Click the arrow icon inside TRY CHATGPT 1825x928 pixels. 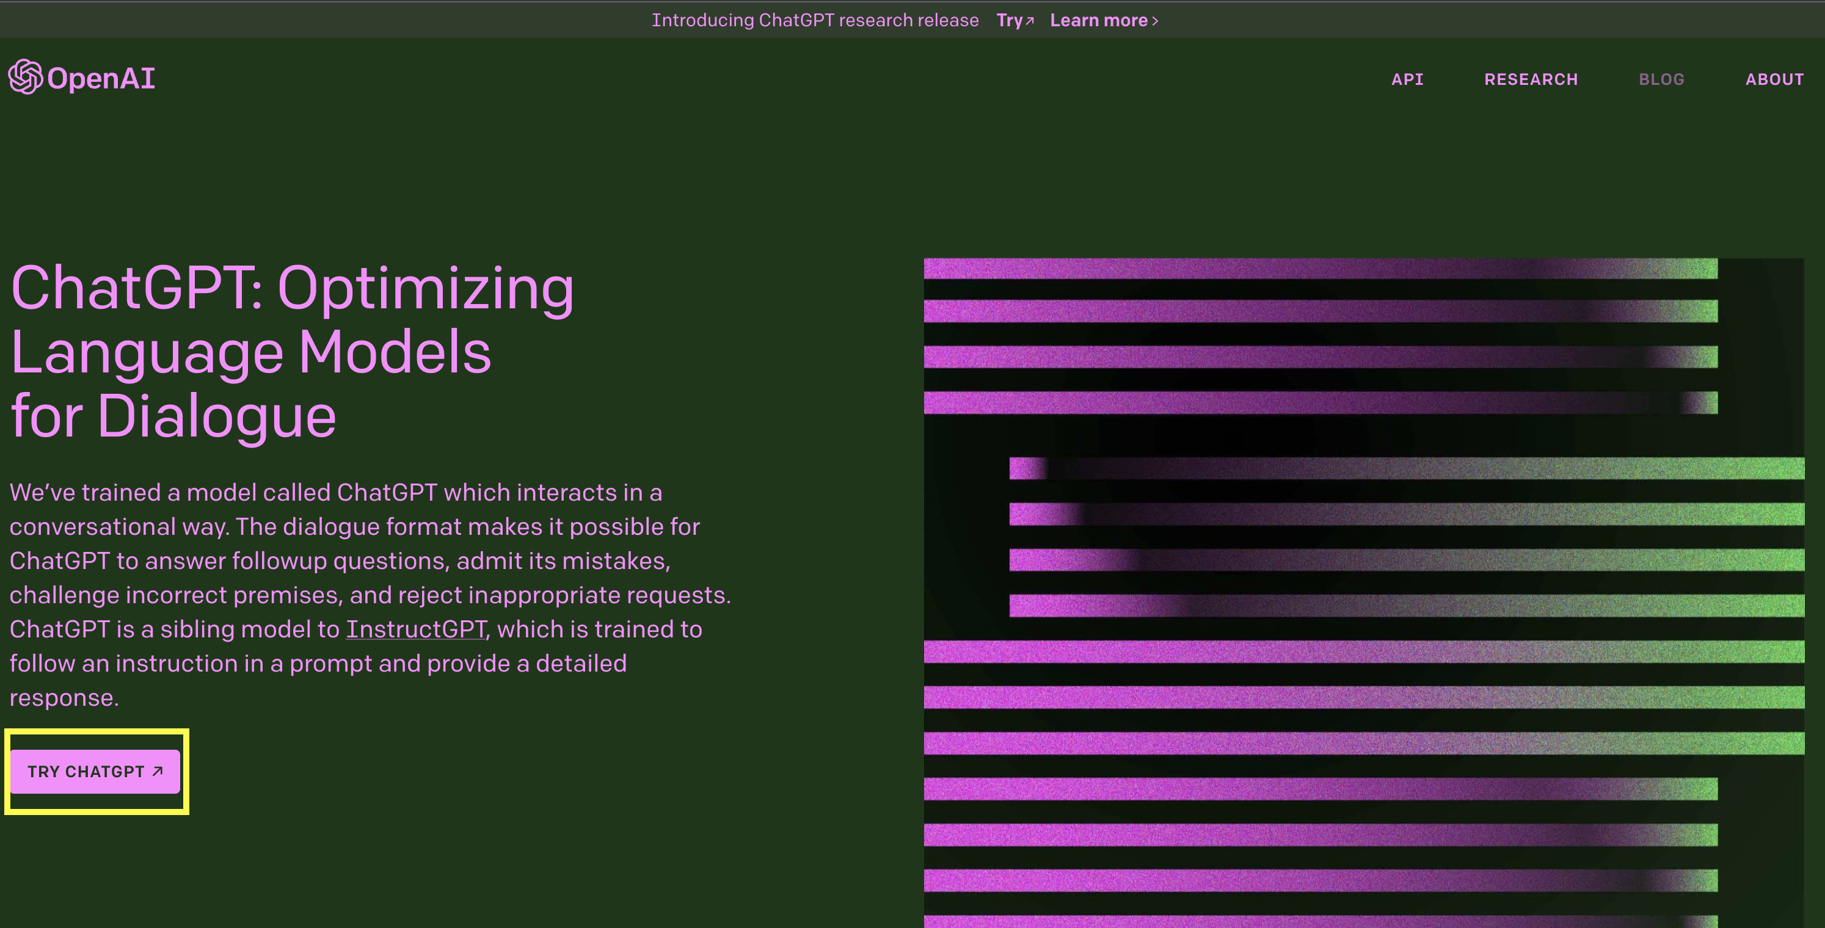pyautogui.click(x=158, y=770)
